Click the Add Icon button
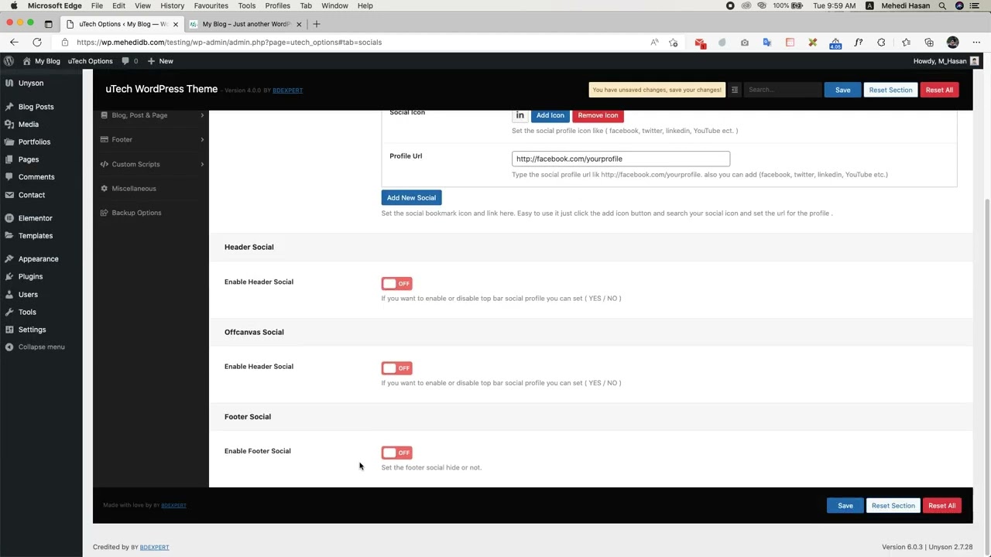This screenshot has width=991, height=557. coord(550,115)
